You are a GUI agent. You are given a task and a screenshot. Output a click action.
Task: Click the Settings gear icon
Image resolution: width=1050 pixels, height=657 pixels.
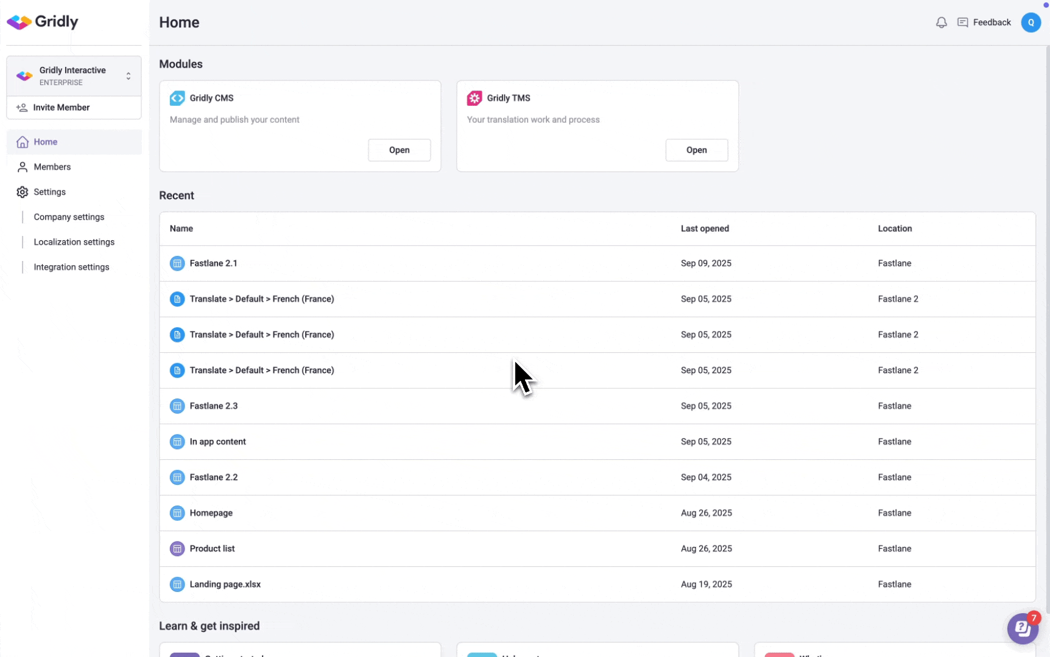23,192
